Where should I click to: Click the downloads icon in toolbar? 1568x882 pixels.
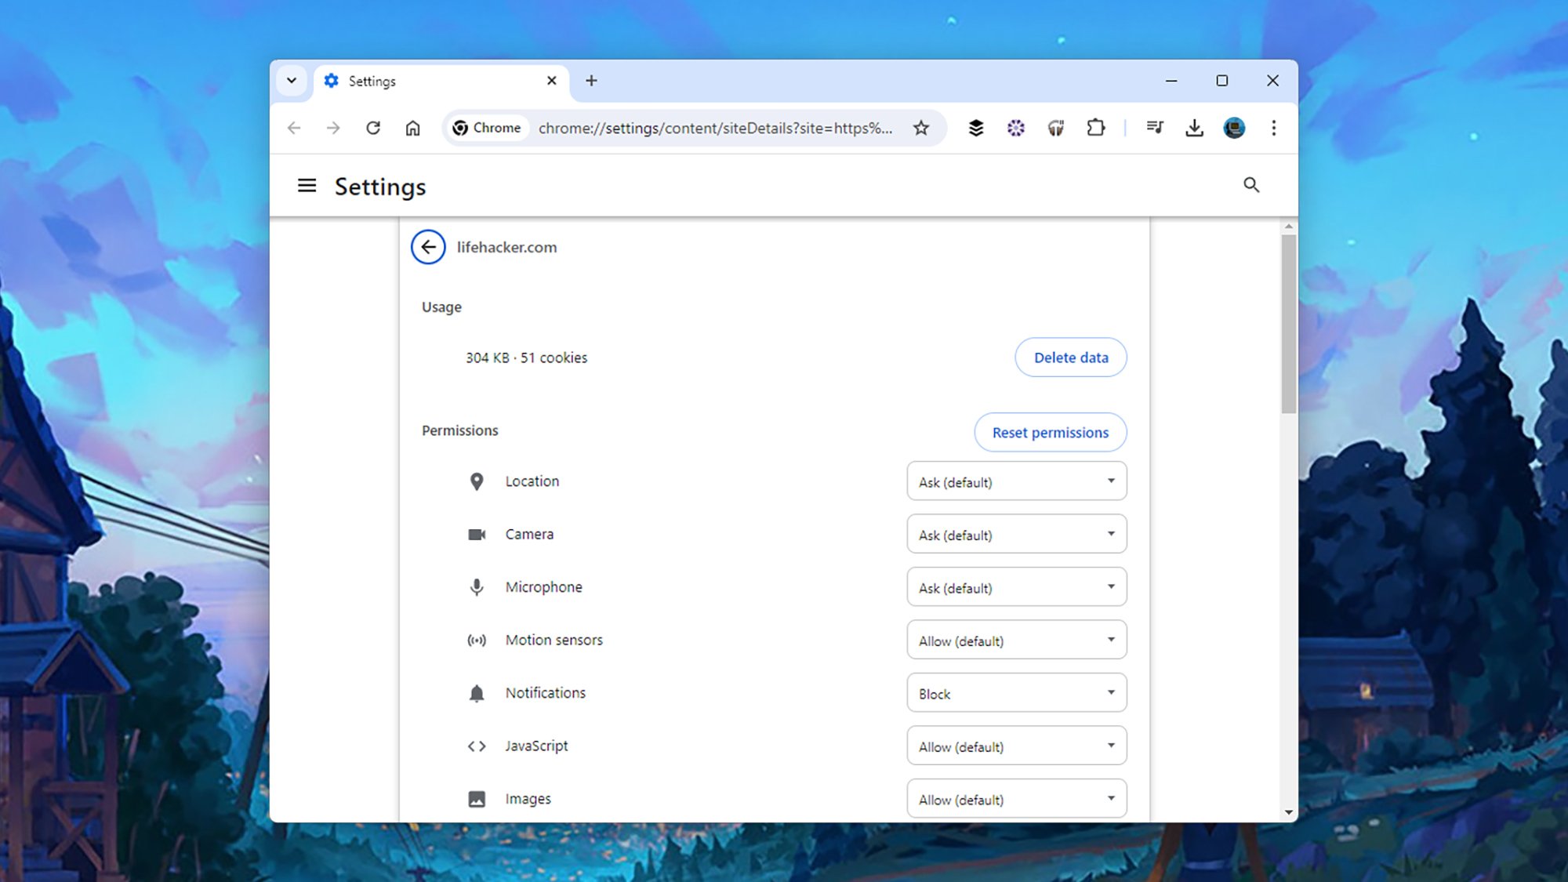click(1194, 128)
